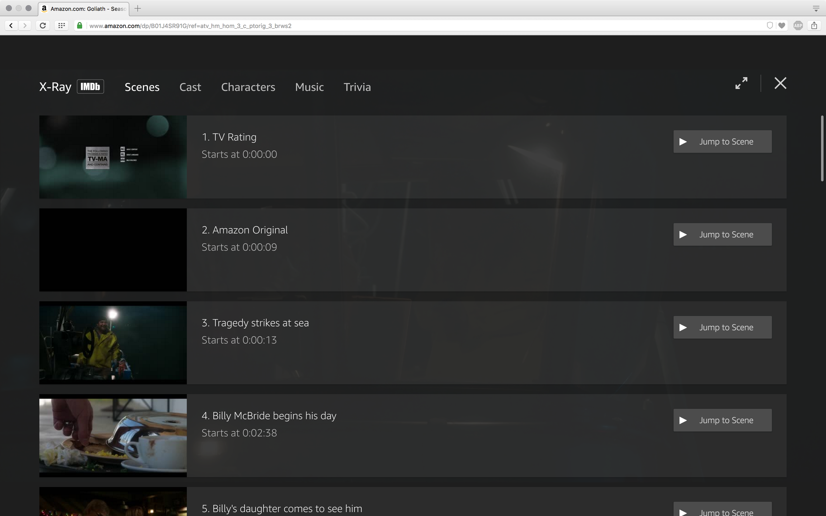
Task: Reload the page with the refresh icon
Action: tap(43, 25)
